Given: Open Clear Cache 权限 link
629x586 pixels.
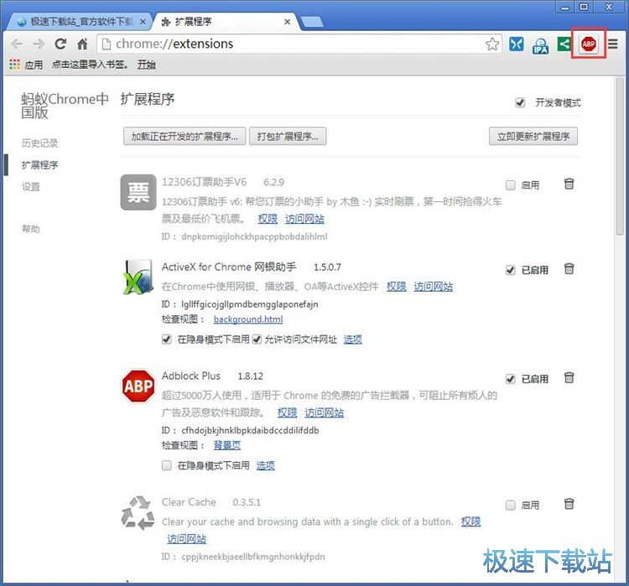Looking at the screenshot, I should pyautogui.click(x=471, y=521).
